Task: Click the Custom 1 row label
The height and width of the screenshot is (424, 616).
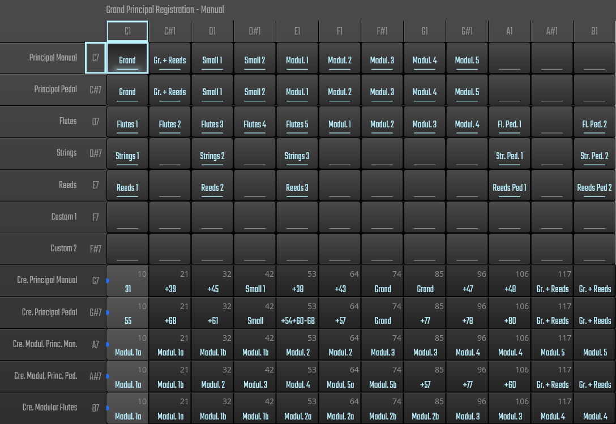Action: pos(64,216)
